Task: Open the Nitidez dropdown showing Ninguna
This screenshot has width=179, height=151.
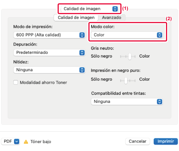Action: [49, 70]
